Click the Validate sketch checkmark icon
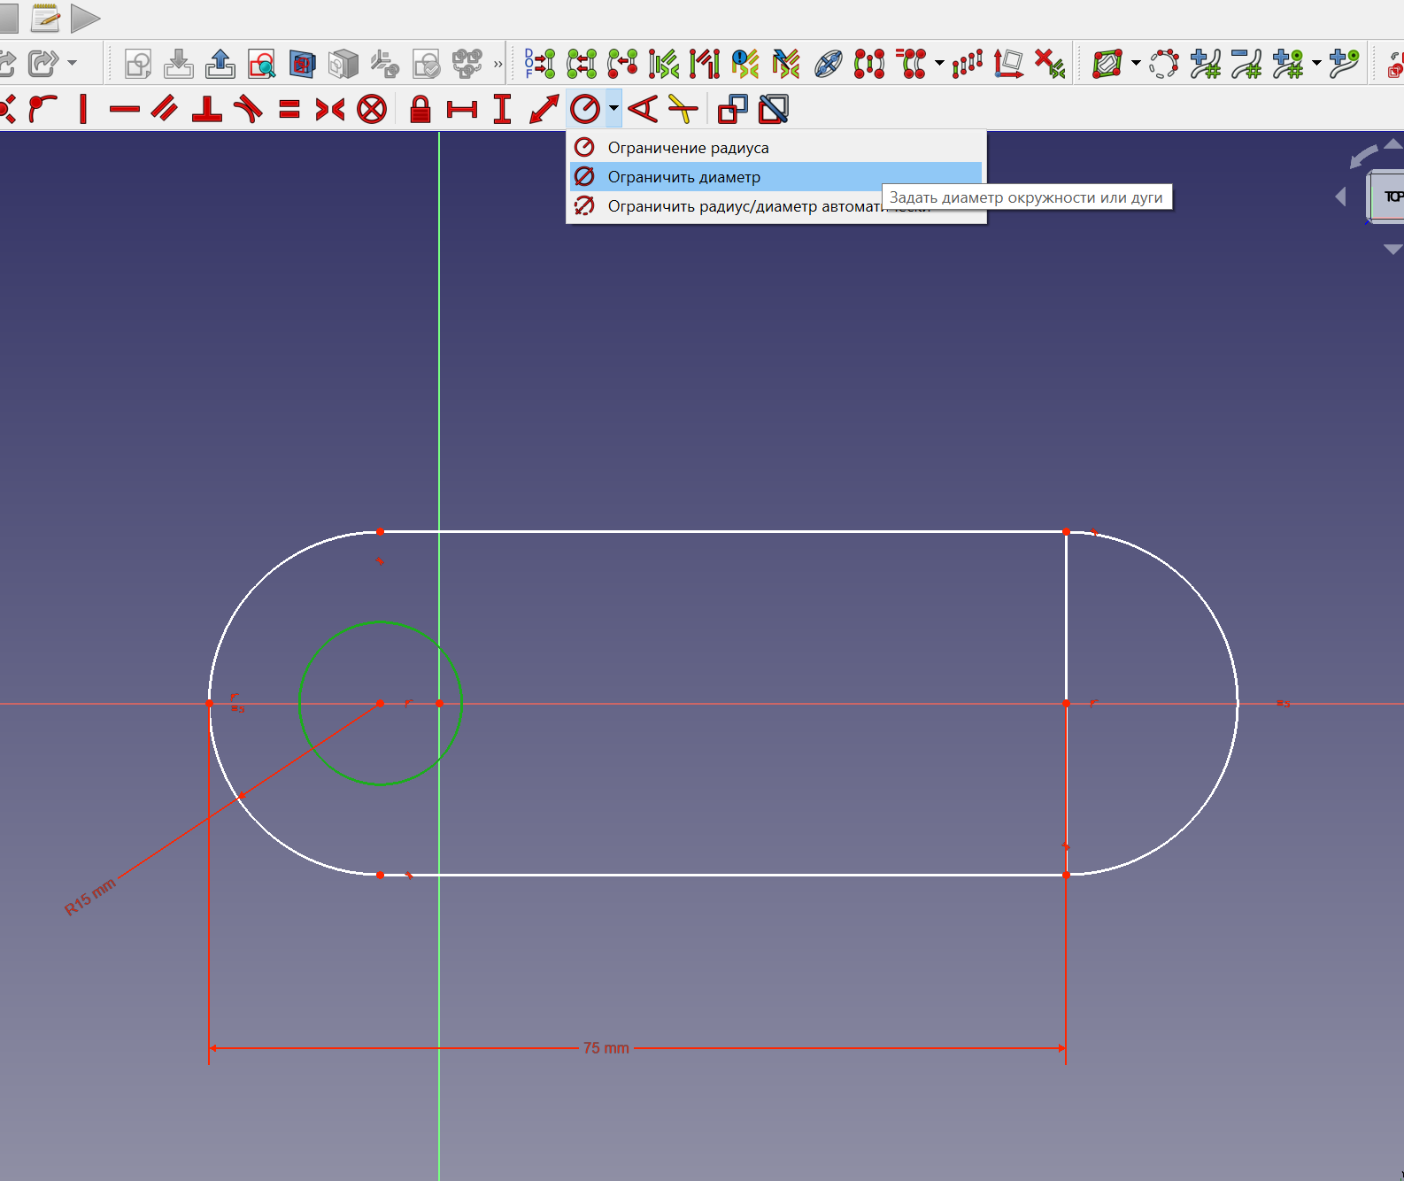This screenshot has height=1181, width=1404. (x=426, y=64)
